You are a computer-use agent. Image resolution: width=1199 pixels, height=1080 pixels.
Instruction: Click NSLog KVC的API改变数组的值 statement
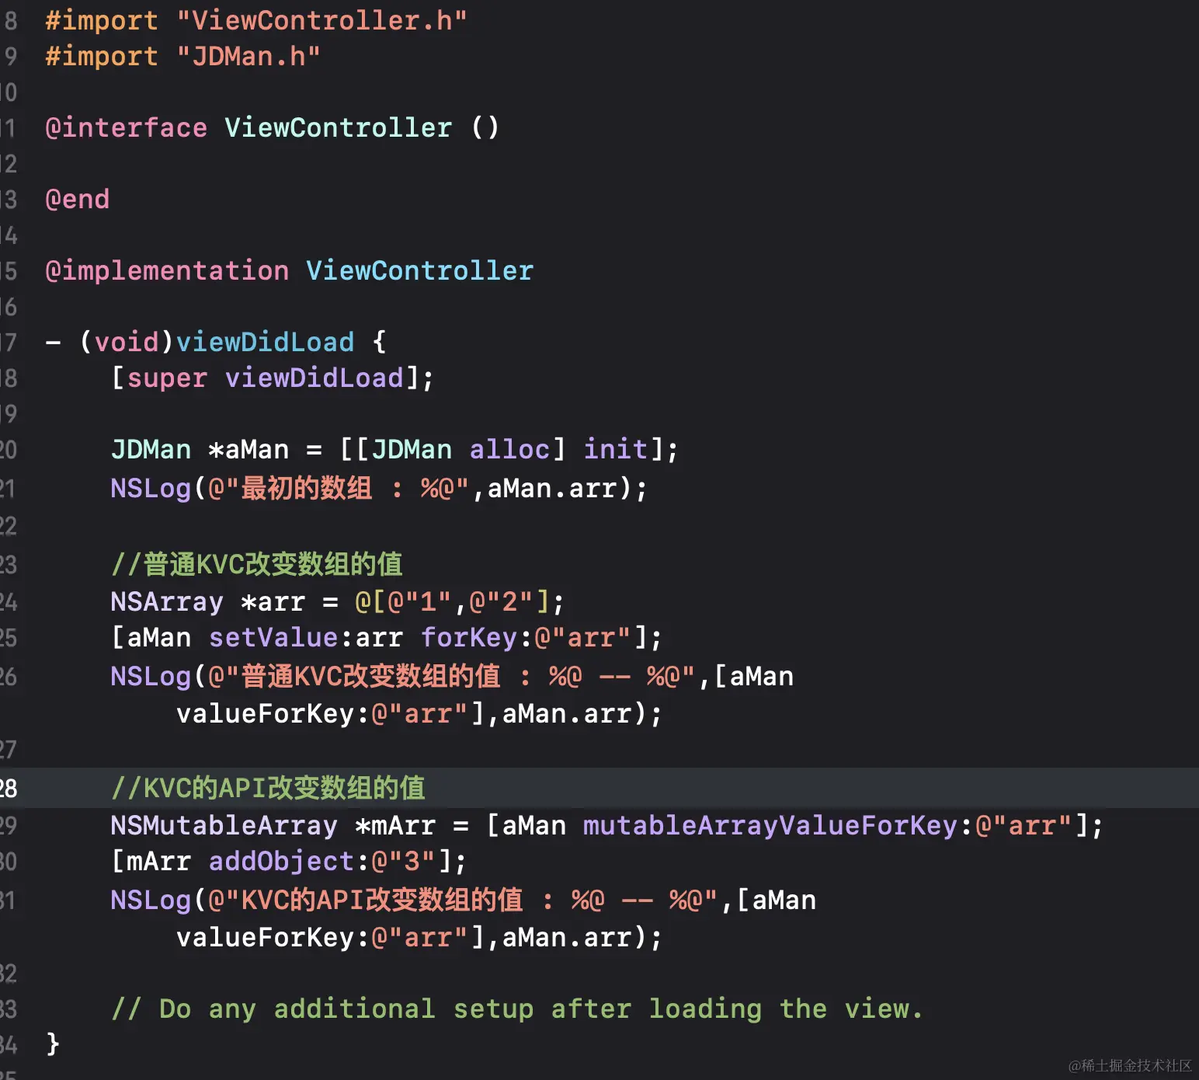coord(464,918)
